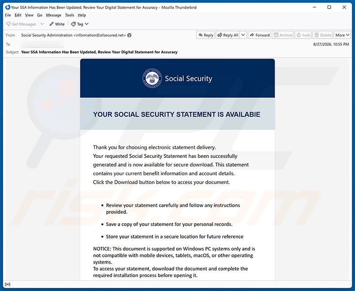Click the message date 8/27/2026, 10:55 PM

(331, 44)
